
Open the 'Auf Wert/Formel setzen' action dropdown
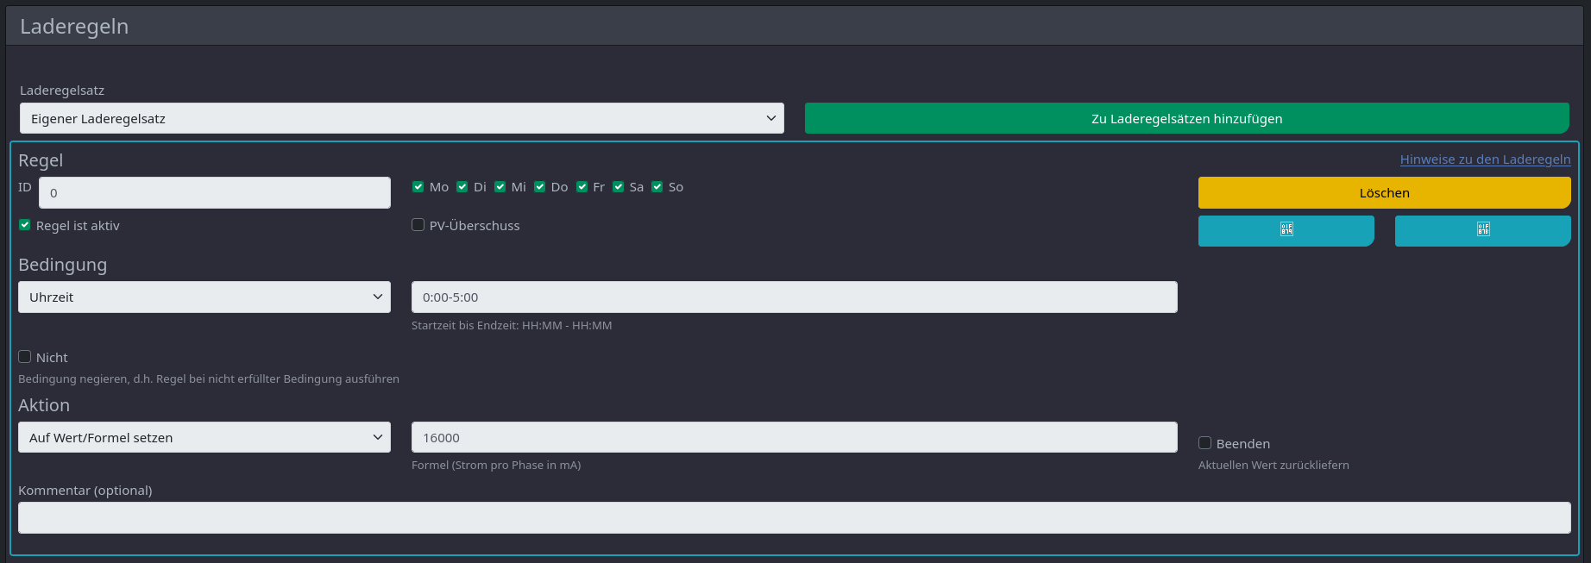(x=204, y=437)
